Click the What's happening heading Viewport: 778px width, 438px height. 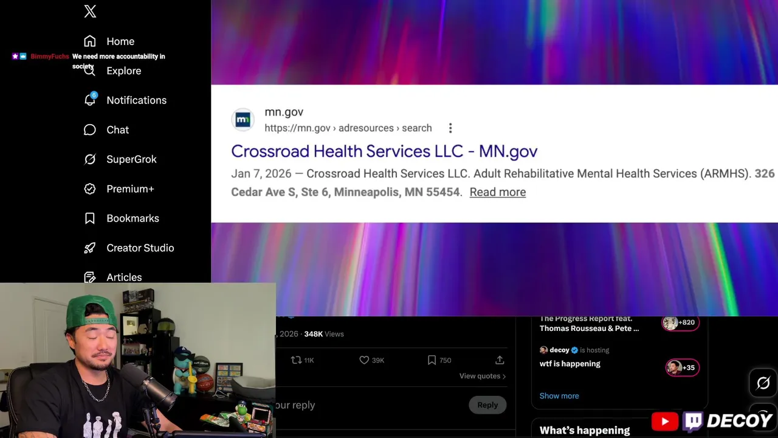tap(585, 431)
